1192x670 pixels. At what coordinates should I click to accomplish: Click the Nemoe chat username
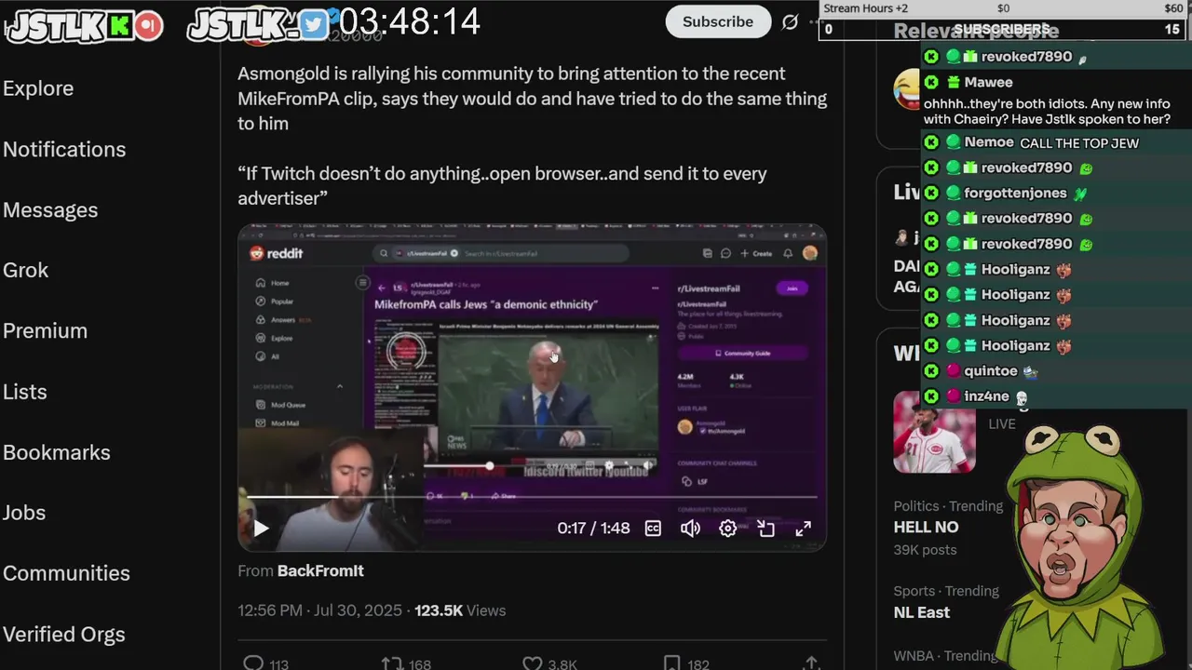tap(989, 142)
